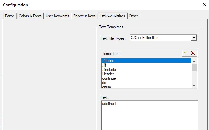Go to the User Keywords tab
The height and width of the screenshot is (130, 209).
pos(57,16)
